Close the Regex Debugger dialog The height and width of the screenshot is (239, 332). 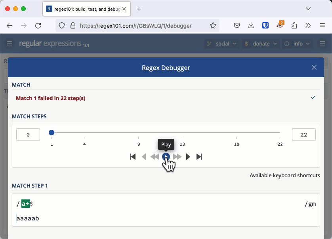(x=314, y=67)
